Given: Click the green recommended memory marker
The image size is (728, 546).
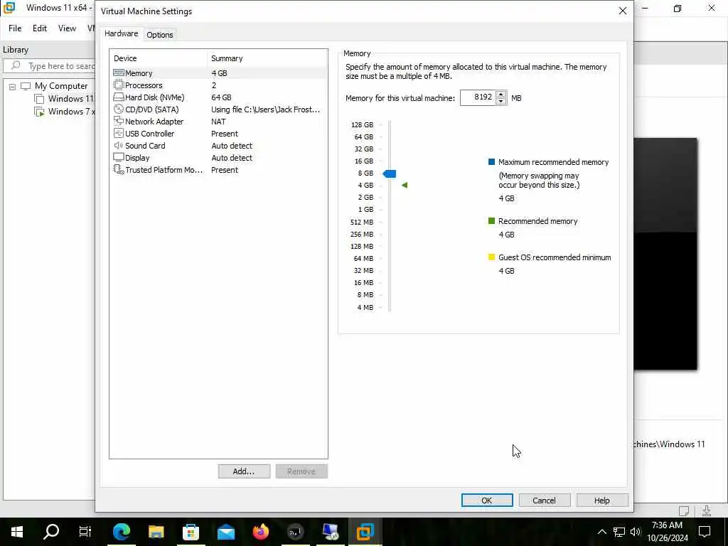Looking at the screenshot, I should click(x=405, y=186).
